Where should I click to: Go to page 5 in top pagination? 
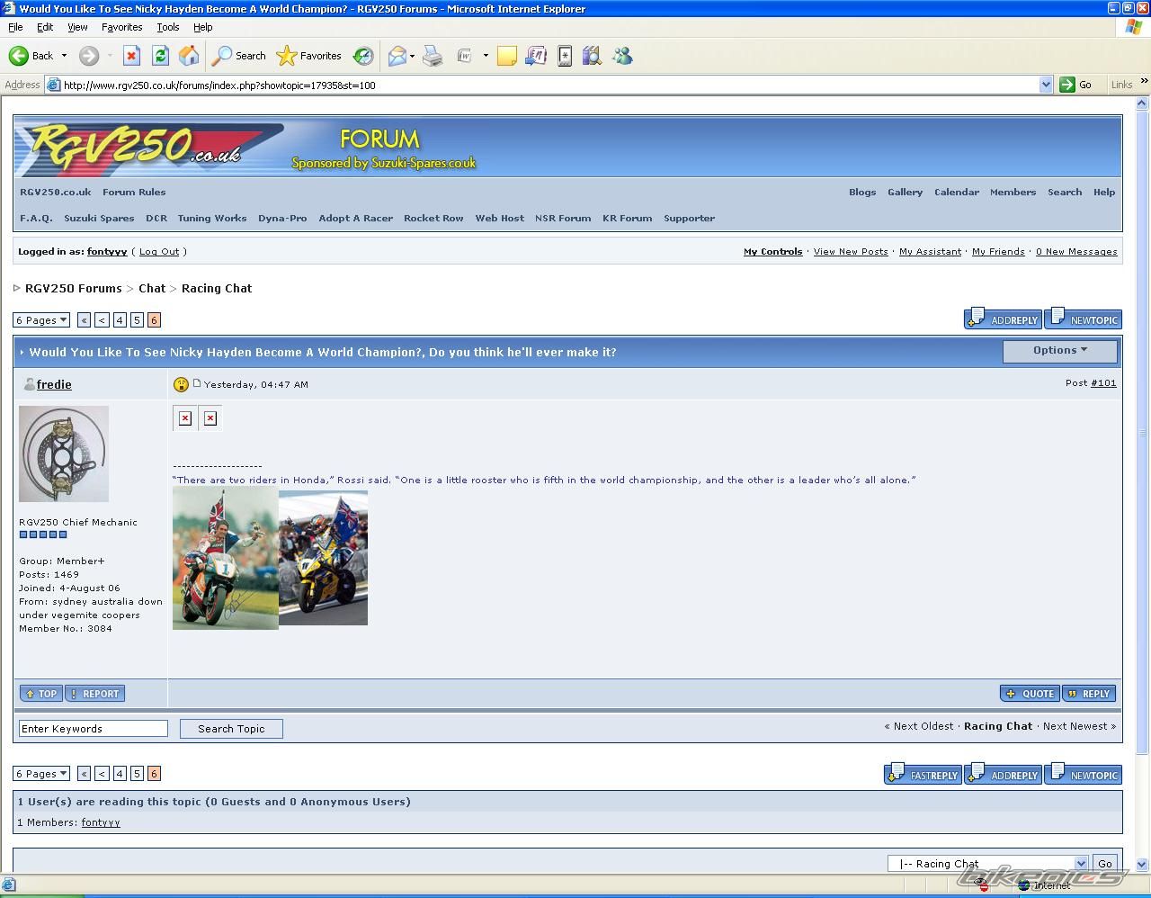pyautogui.click(x=137, y=320)
